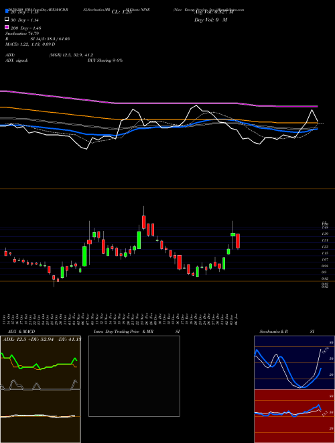Click the 'Stochastics & R' panel title
The width and height of the screenshot is (335, 443).
pyautogui.click(x=273, y=332)
